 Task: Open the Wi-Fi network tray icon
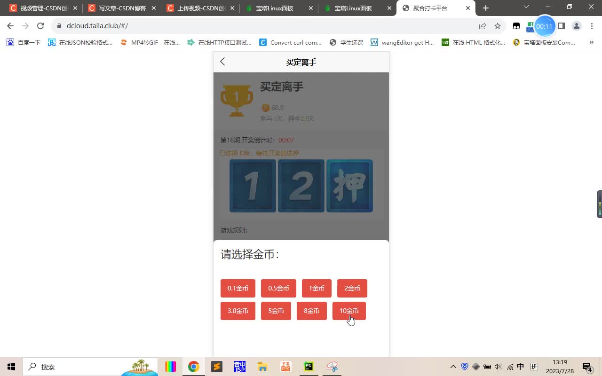pos(510,367)
